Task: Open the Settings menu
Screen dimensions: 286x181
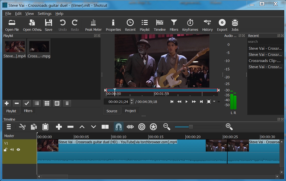Action: point(44,14)
